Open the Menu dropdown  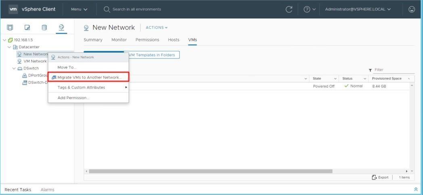79,9
